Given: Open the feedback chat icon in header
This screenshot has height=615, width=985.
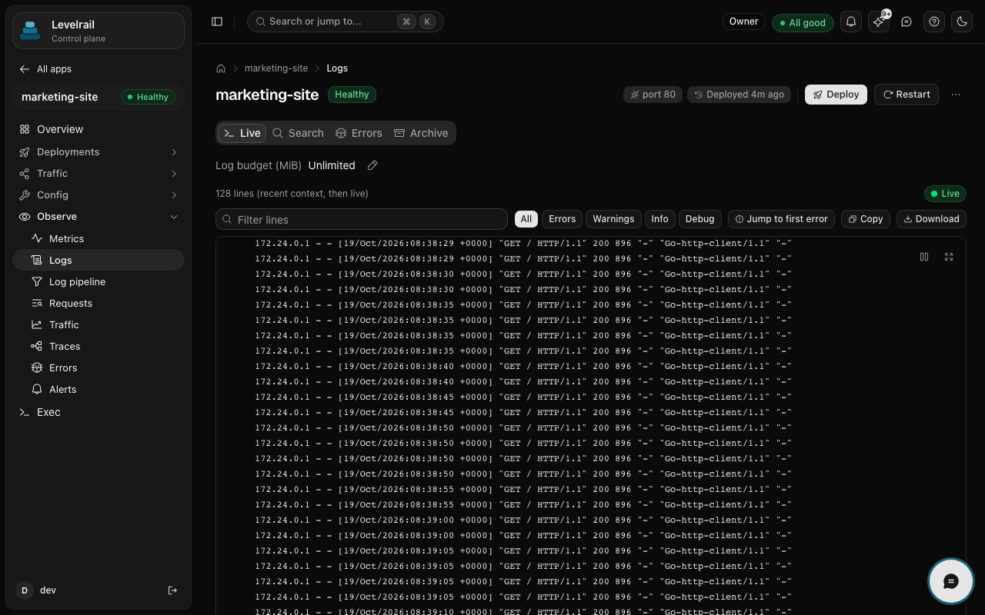Looking at the screenshot, I should 907,22.
